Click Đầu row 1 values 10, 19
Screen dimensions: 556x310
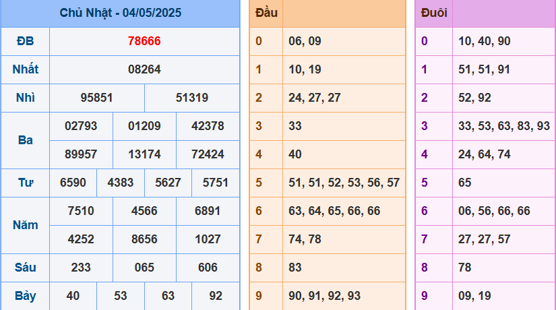click(305, 69)
